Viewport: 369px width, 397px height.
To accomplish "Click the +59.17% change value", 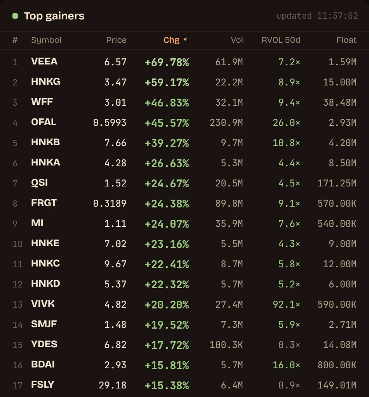I will pos(167,82).
